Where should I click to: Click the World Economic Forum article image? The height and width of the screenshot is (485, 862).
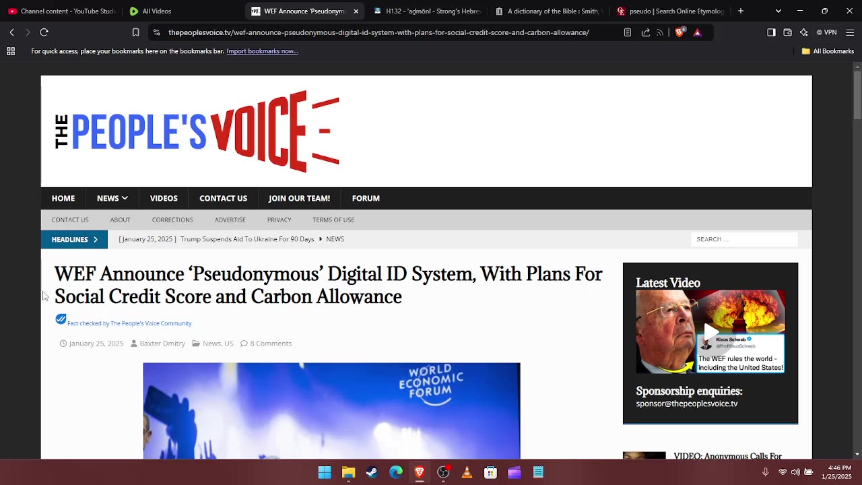pyautogui.click(x=331, y=411)
